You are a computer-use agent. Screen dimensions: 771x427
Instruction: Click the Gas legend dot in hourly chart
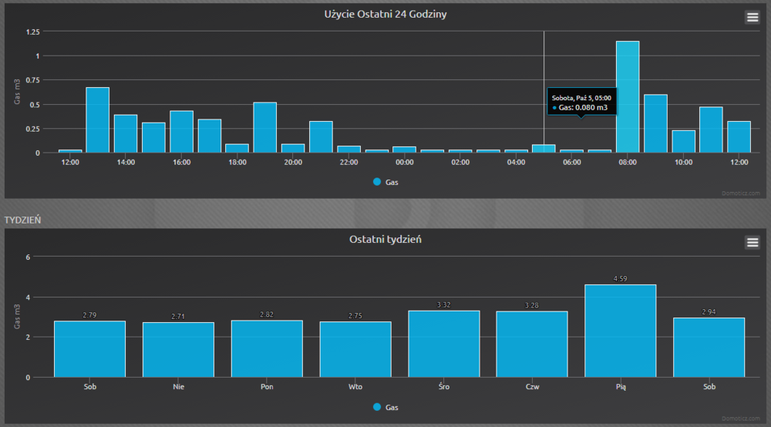tap(377, 182)
